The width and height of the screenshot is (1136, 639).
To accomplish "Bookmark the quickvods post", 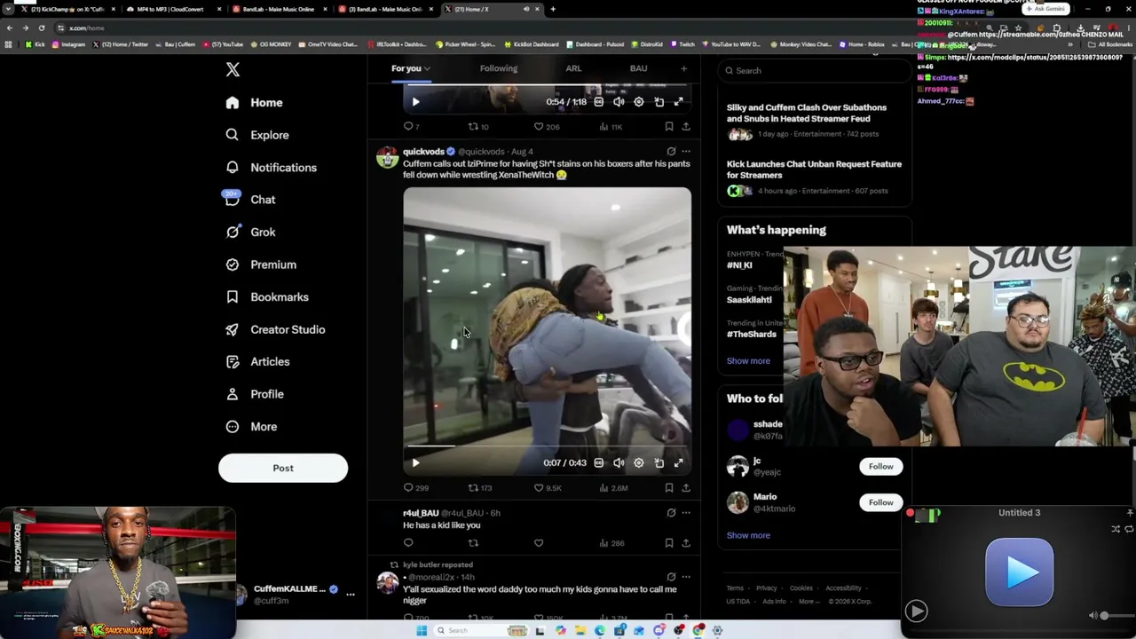I will click(x=668, y=487).
